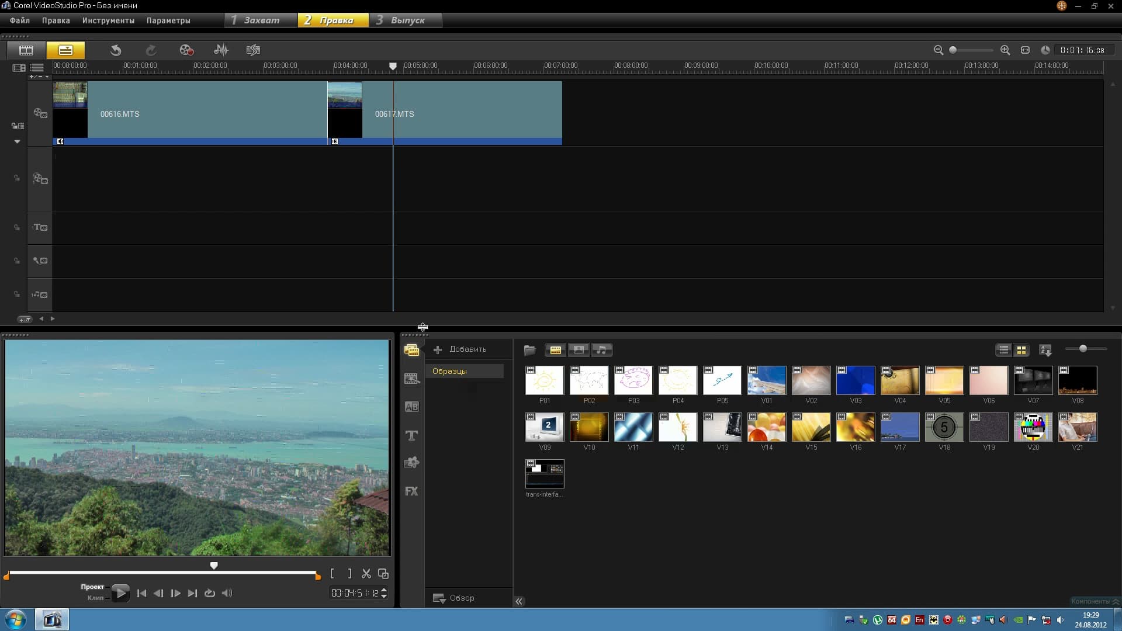Toggle audio files display in library
This screenshot has width=1122, height=631.
602,350
